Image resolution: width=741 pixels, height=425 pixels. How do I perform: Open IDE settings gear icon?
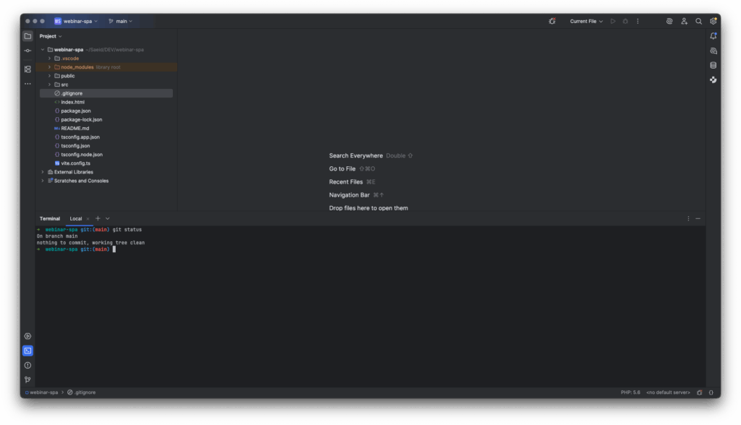tap(714, 21)
